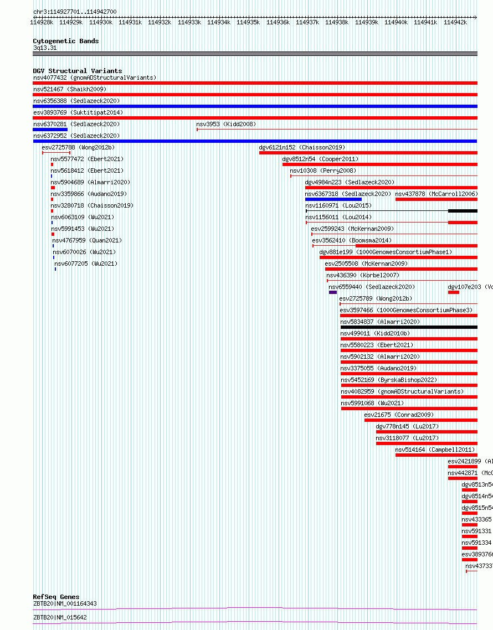Viewport: 493px width, 630px height.
Task: Open nsv10308 (Perry2008) variant
Action: coord(323,171)
